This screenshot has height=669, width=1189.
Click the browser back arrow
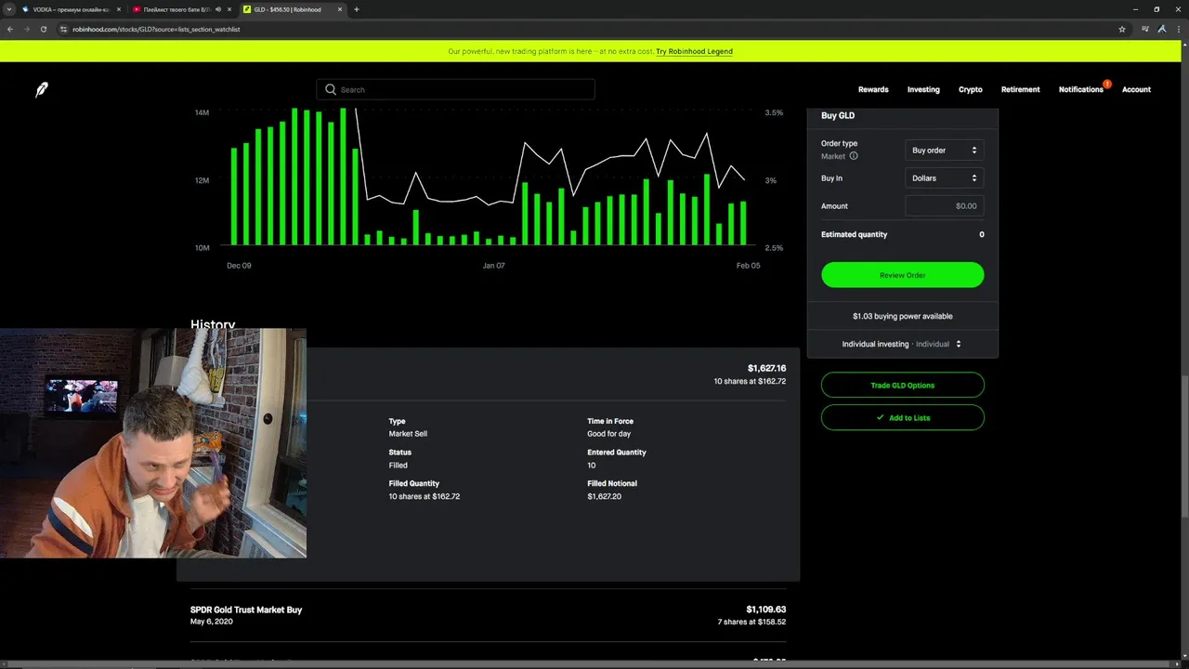(x=10, y=29)
